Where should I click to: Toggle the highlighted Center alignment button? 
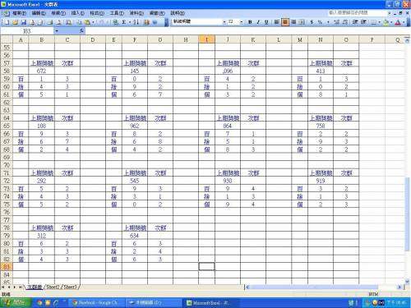point(285,22)
